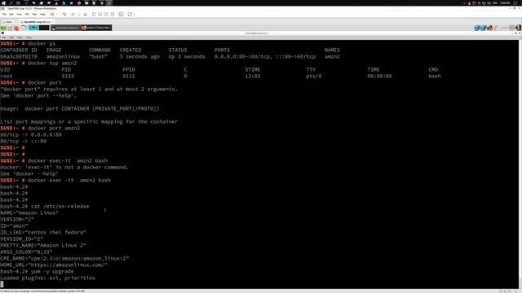522x293 pixels.
Task: Click the 'Loaded plugins: ovl, priorities' line
Action: [47, 278]
